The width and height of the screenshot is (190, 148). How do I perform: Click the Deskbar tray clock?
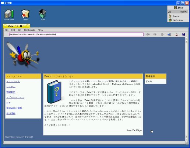tap(183, 12)
